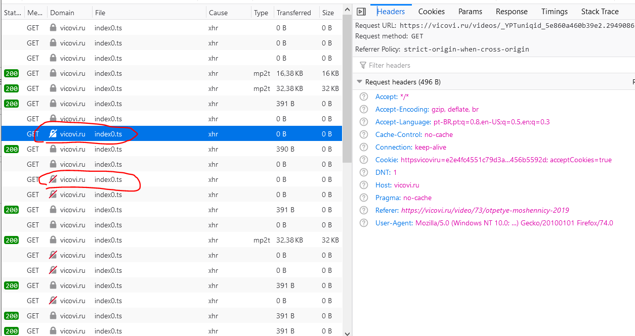Open help icon beside Pragma header
The height and width of the screenshot is (336, 635).
click(x=363, y=198)
